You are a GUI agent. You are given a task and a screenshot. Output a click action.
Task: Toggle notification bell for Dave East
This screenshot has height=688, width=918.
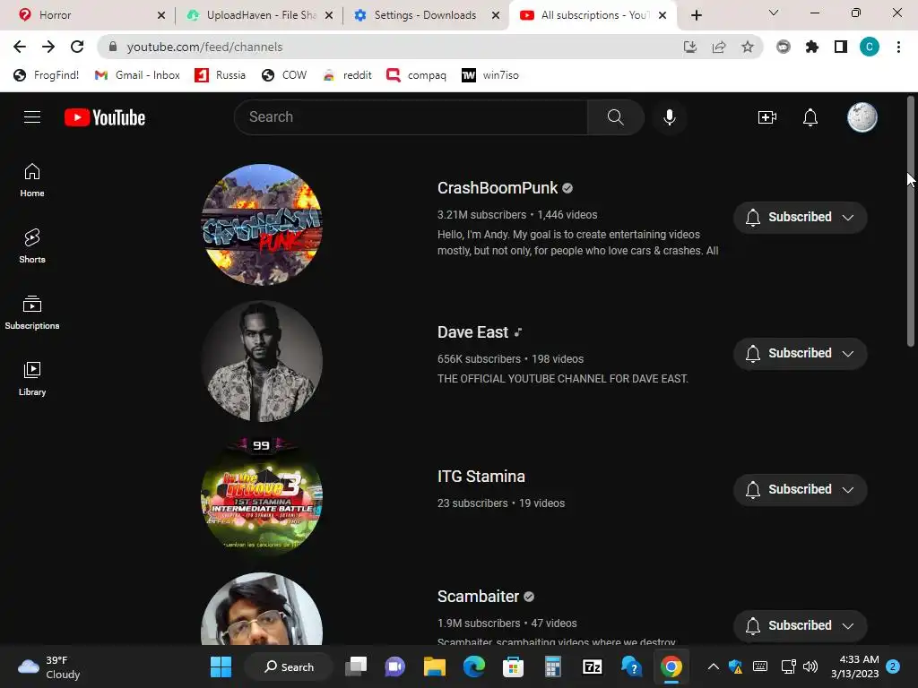pyautogui.click(x=753, y=353)
